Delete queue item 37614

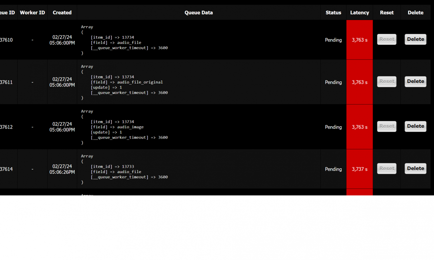(415, 168)
